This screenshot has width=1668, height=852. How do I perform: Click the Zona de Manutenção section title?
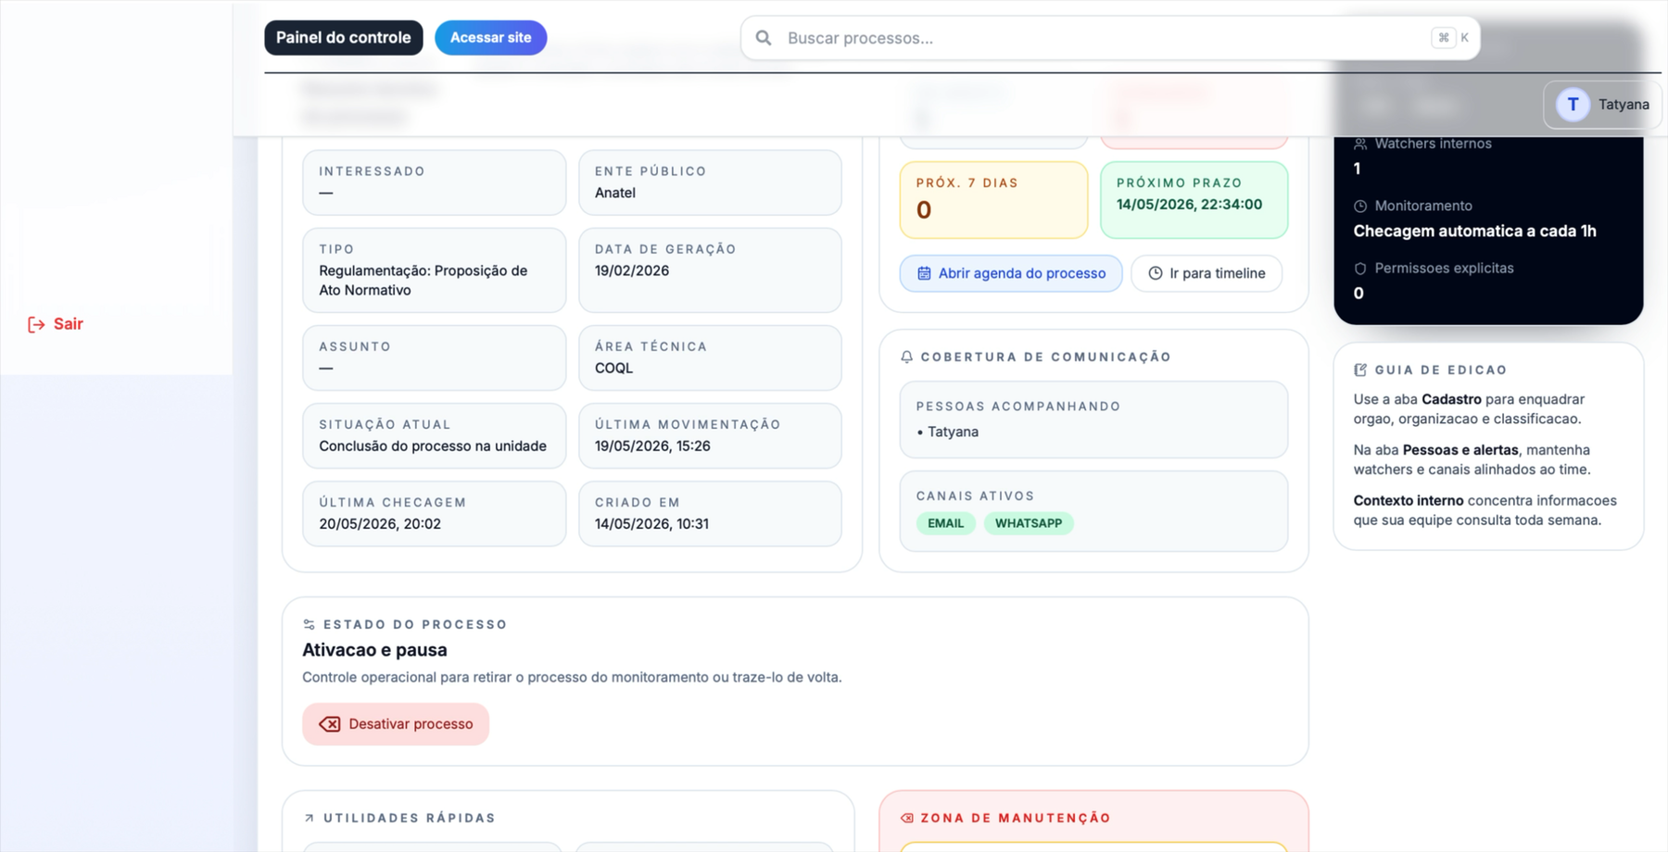tap(1016, 818)
